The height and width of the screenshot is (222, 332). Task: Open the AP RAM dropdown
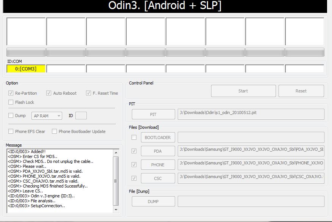tap(47, 116)
